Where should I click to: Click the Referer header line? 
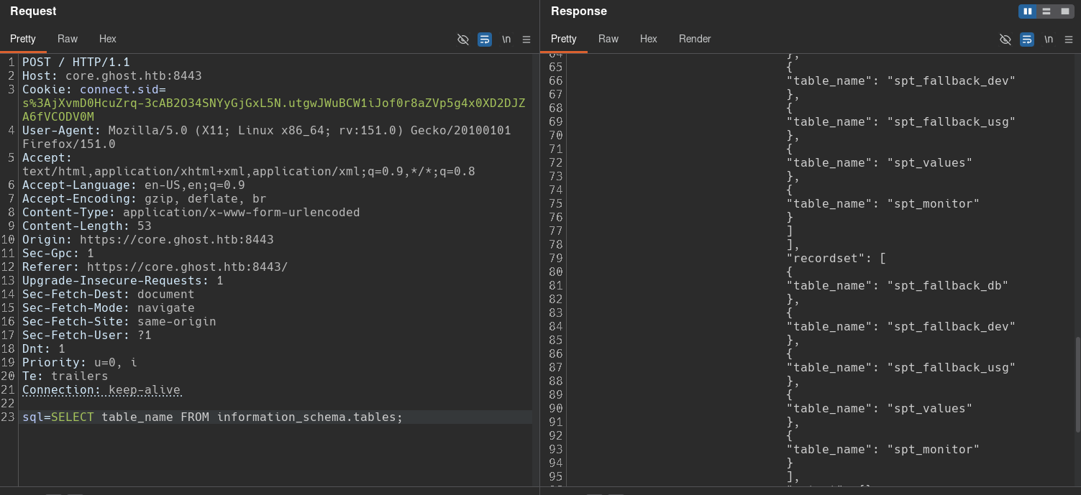(x=155, y=267)
